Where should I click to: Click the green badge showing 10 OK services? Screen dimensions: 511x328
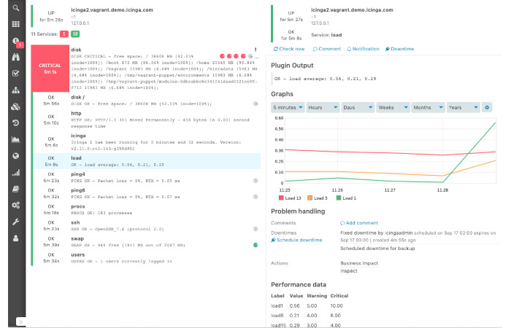[x=75, y=34]
